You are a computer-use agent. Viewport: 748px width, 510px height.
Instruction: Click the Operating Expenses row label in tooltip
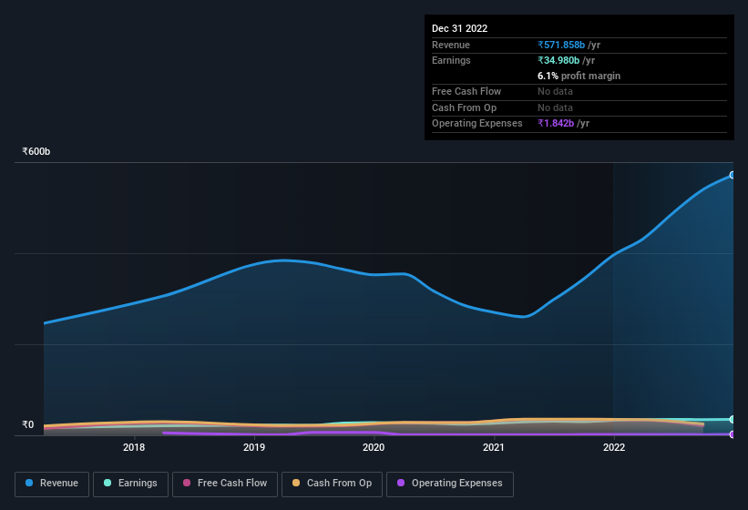pyautogui.click(x=477, y=123)
